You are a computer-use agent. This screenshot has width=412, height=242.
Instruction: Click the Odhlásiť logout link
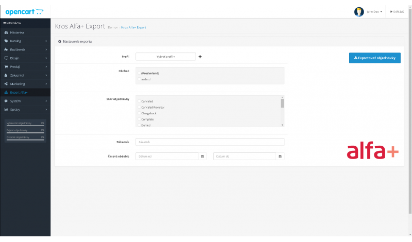pyautogui.click(x=397, y=11)
